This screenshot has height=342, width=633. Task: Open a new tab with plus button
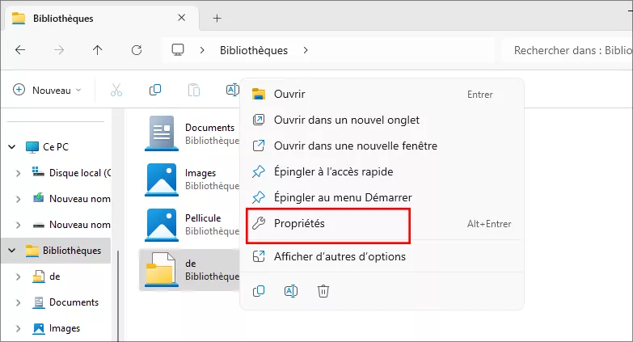point(217,18)
